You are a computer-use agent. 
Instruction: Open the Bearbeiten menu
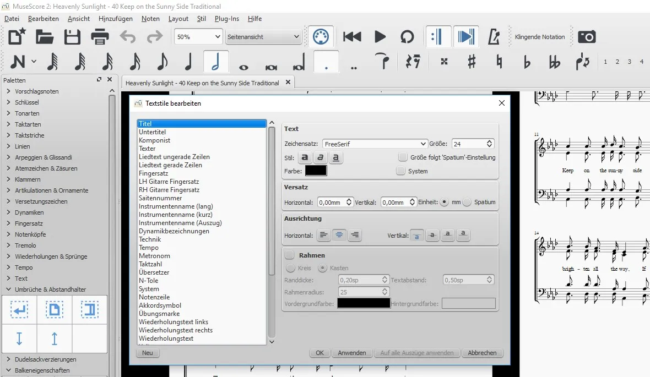[44, 19]
